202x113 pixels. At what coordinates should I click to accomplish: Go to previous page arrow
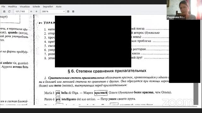pyautogui.click(x=31, y=11)
